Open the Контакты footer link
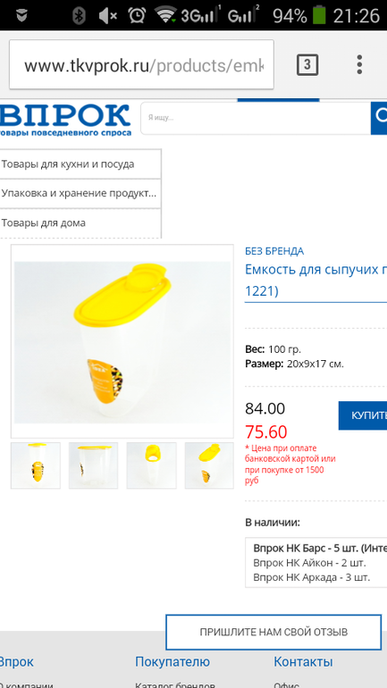 pyautogui.click(x=303, y=662)
